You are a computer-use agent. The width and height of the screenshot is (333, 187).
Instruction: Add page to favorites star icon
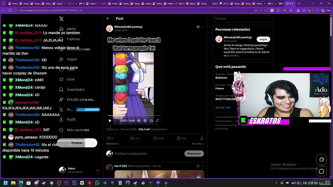266,10
